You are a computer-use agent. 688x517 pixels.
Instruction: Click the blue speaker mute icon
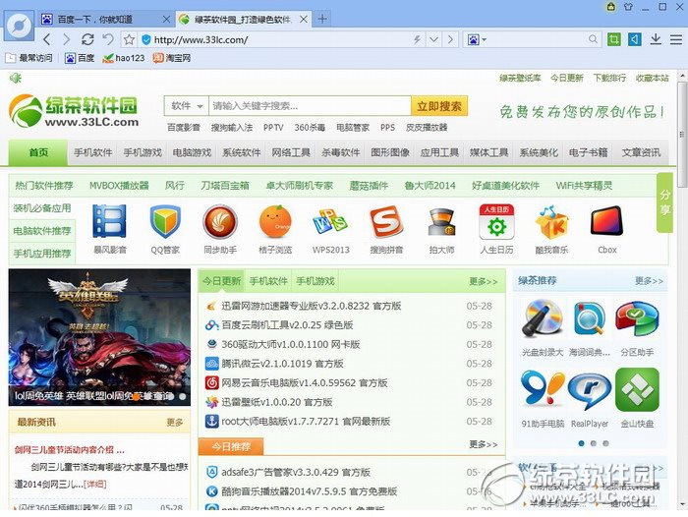point(635,40)
